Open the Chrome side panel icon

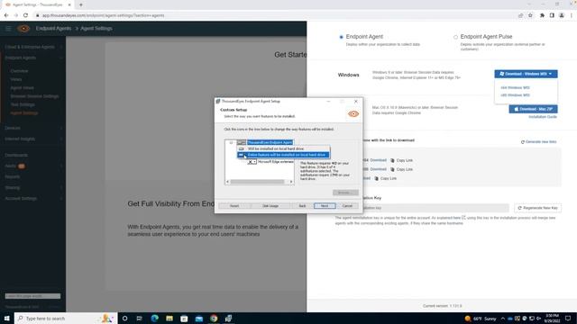pyautogui.click(x=552, y=15)
